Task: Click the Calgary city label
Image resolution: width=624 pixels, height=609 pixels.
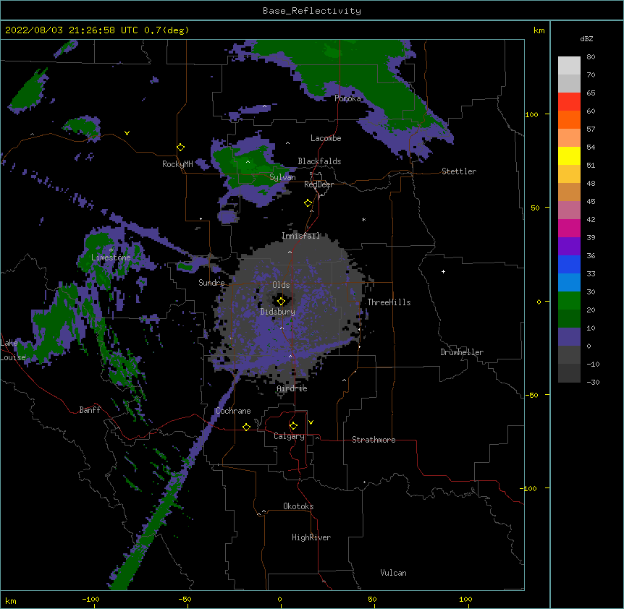Action: click(290, 436)
